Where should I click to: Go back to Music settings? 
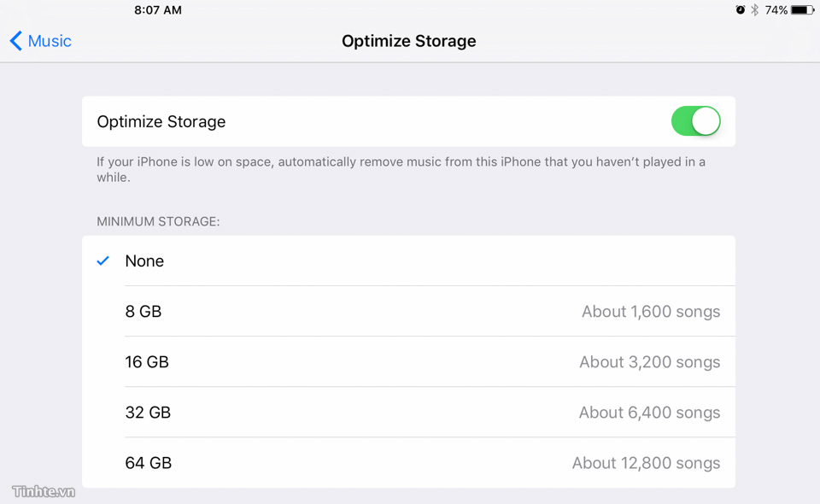(x=50, y=41)
